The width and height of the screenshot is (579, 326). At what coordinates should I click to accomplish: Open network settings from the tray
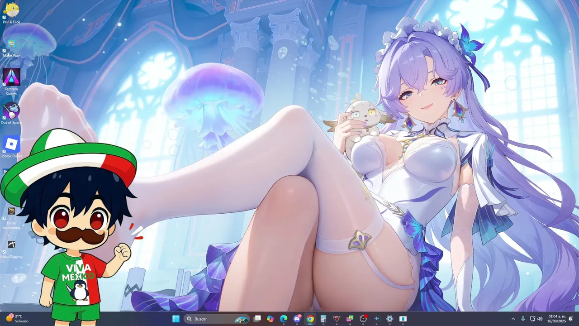coord(532,319)
